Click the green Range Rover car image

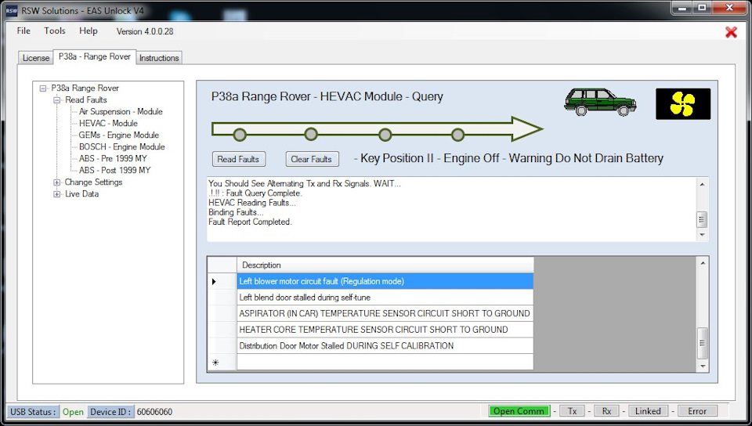pos(600,102)
